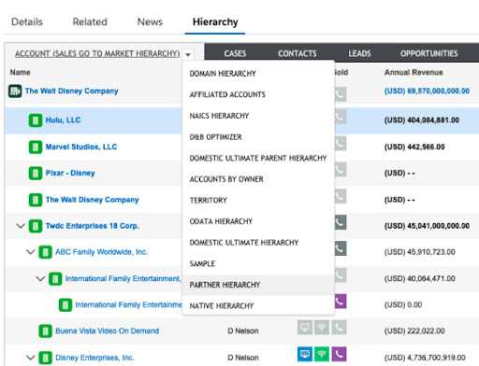Click the green account icon beside Hulu, LLC
The height and width of the screenshot is (366, 479).
[36, 120]
